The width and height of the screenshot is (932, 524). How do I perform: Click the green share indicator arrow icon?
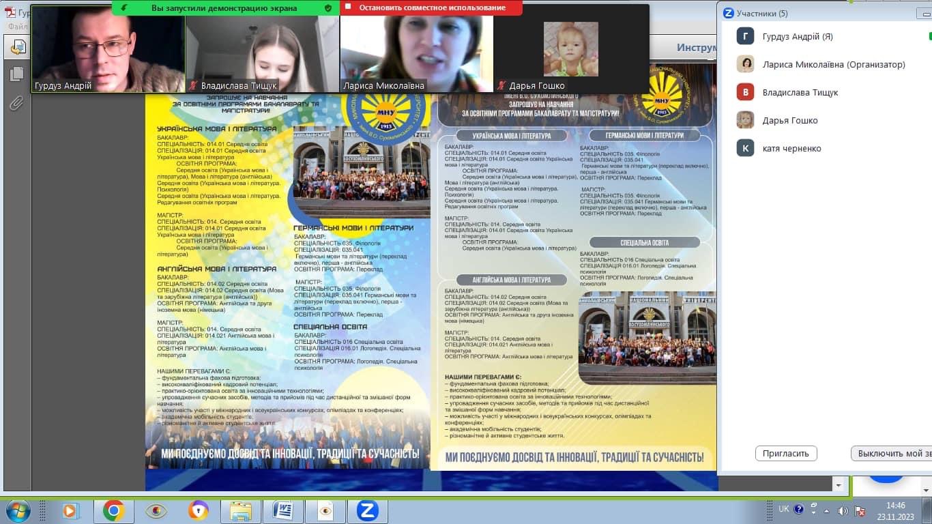coord(123,8)
